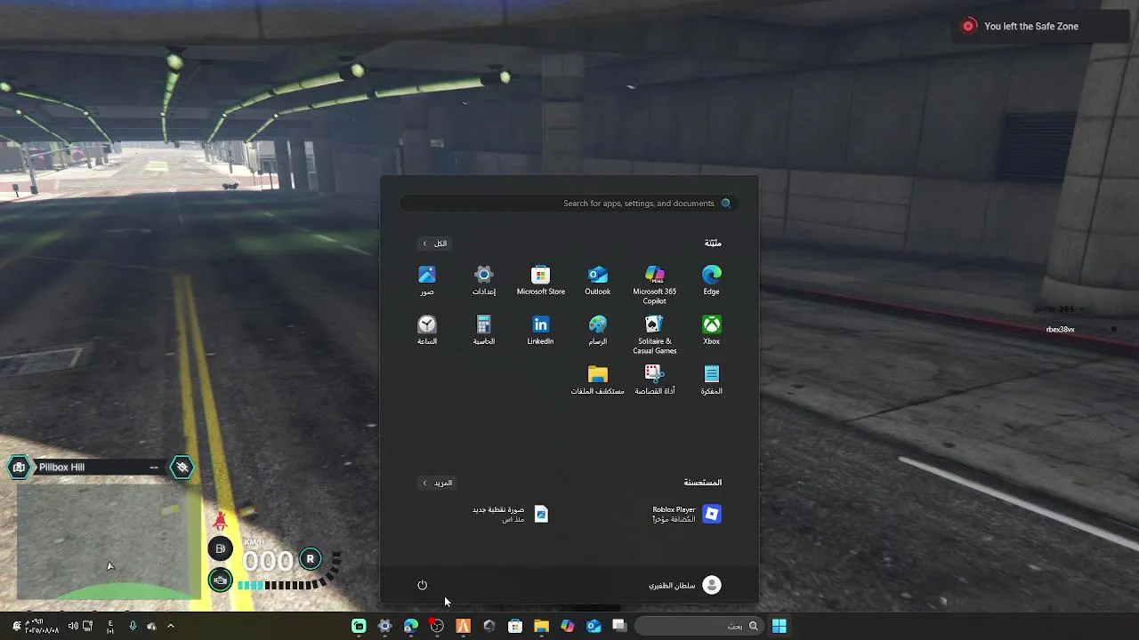Open File Explorer from the taskbar
This screenshot has width=1139, height=640.
pos(541,626)
